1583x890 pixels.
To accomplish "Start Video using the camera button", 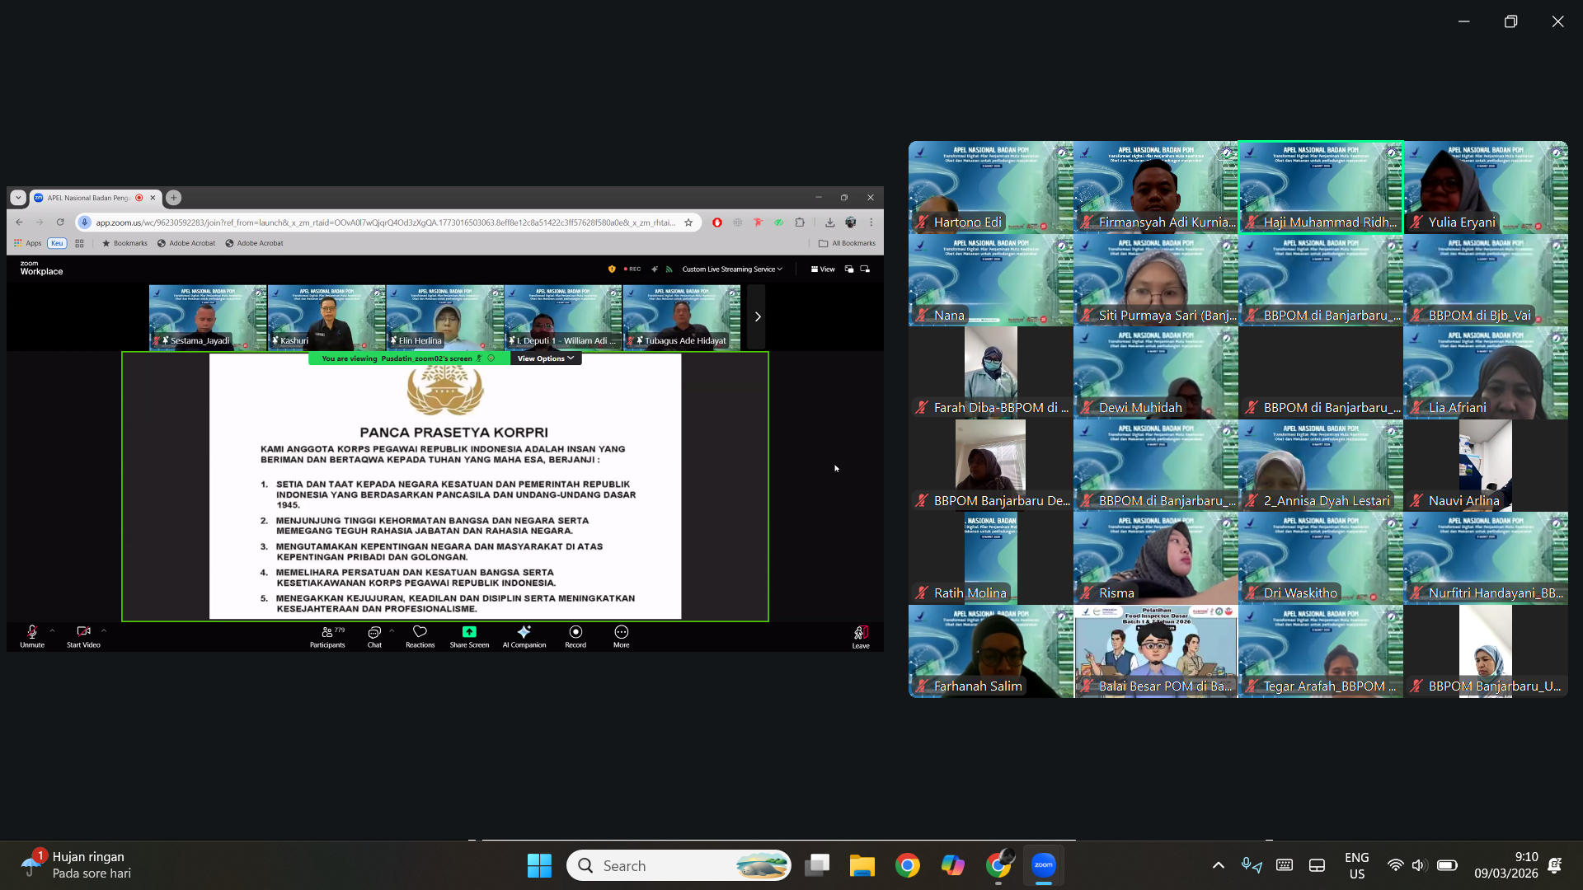I will click(83, 633).
